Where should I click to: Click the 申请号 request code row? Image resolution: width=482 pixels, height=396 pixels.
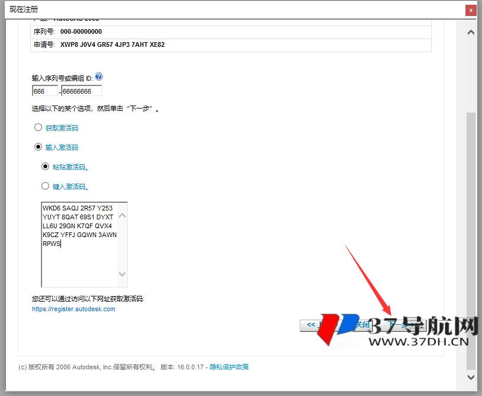230,44
